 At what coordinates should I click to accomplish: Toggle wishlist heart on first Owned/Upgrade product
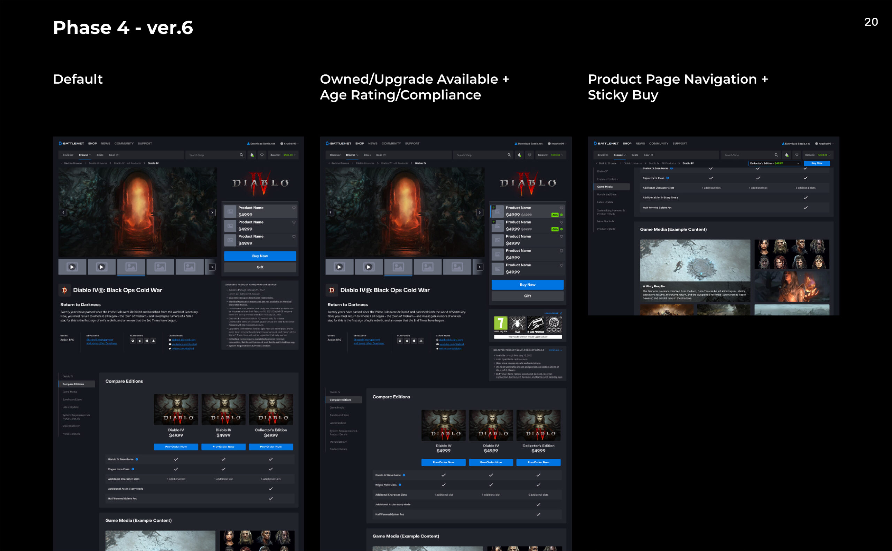tap(561, 208)
